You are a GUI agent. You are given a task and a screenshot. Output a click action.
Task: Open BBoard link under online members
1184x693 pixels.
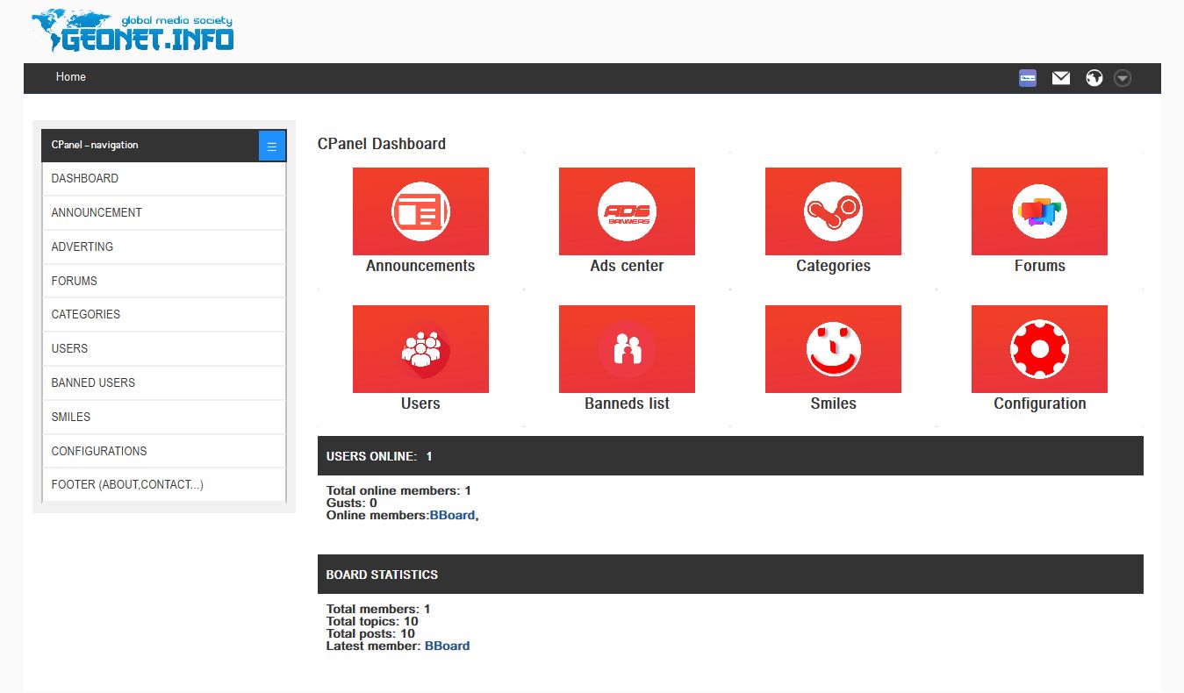click(x=452, y=516)
